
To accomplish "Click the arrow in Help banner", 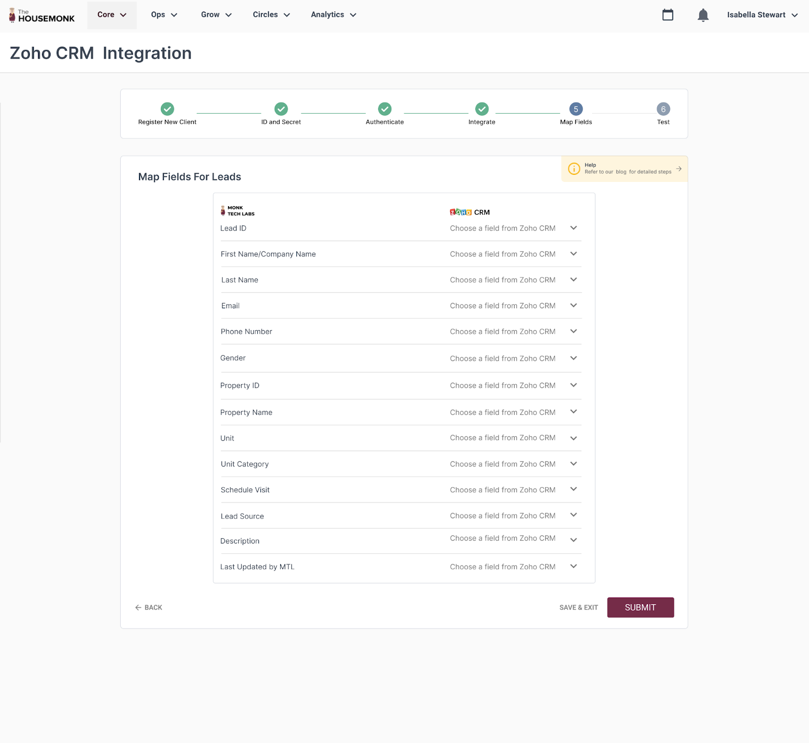I will (679, 169).
